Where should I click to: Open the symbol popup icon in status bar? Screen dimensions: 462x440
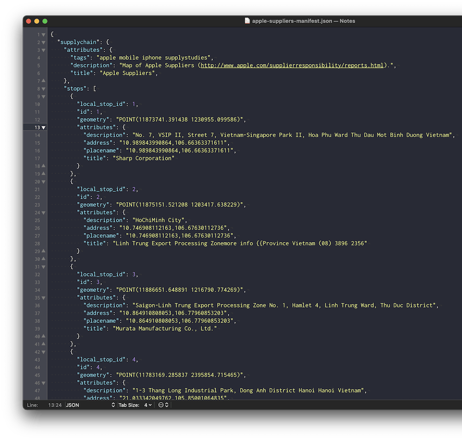coord(163,405)
